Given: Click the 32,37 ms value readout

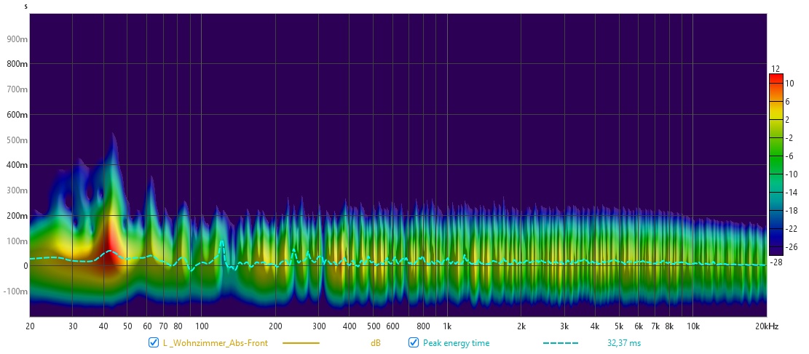Looking at the screenshot, I should pos(624,343).
